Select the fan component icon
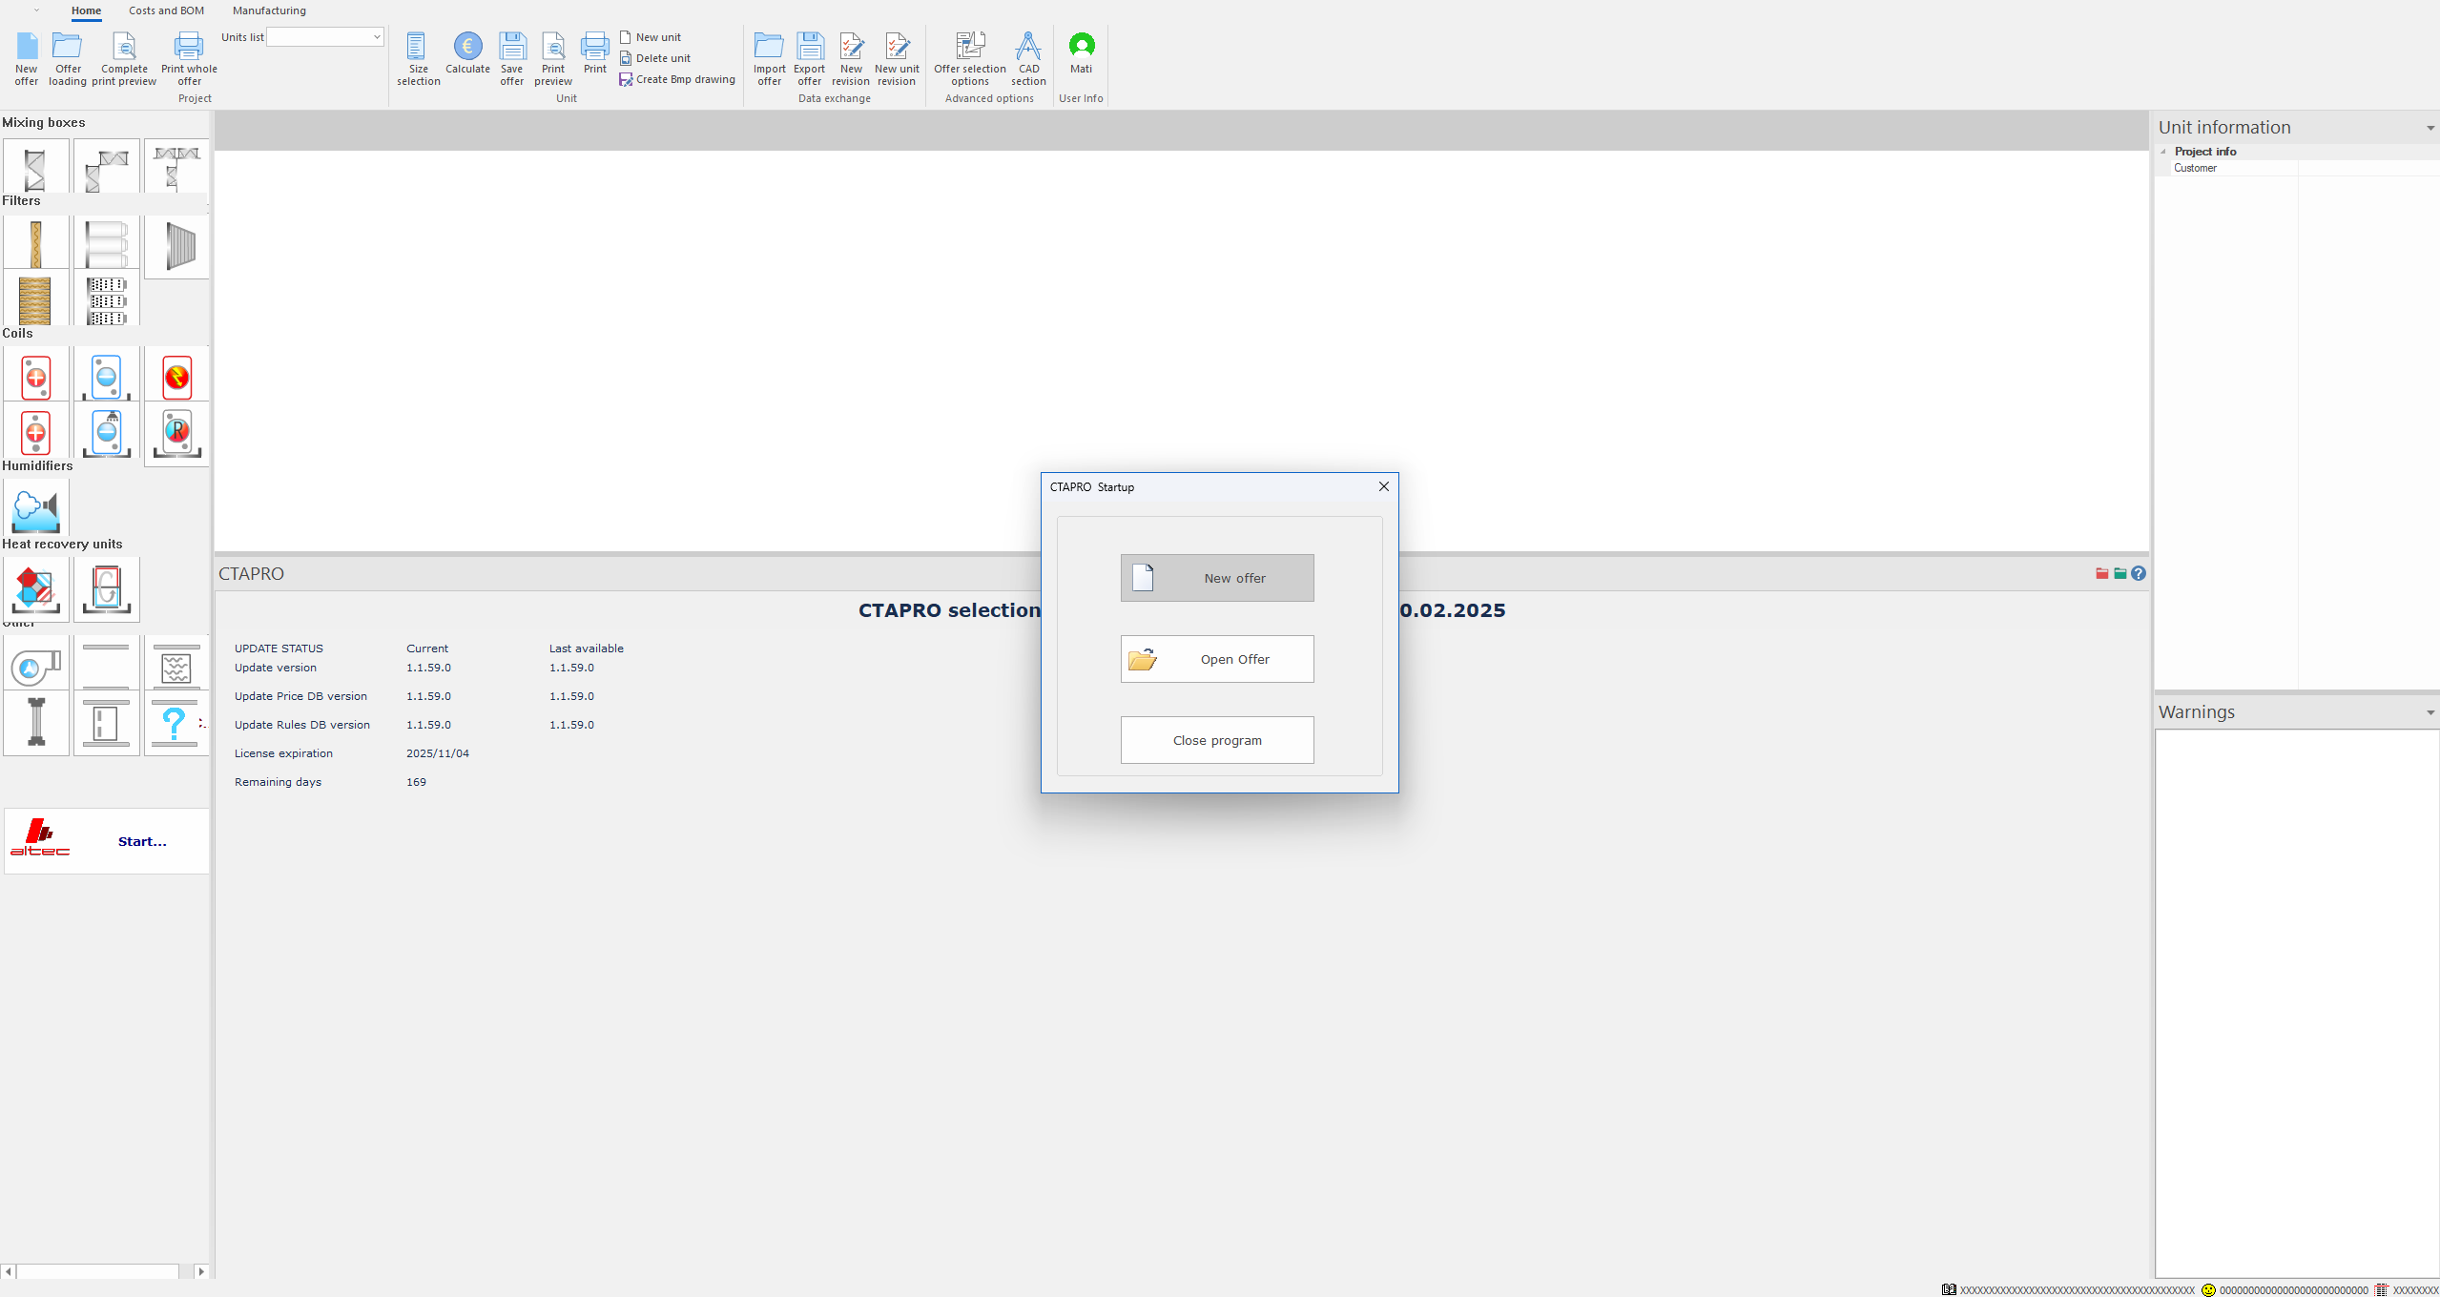 pyautogui.click(x=35, y=665)
